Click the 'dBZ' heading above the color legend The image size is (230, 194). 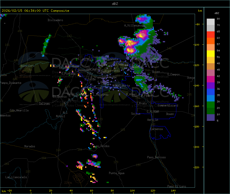(x=217, y=13)
